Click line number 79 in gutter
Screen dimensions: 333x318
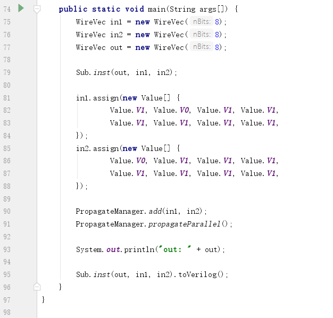click(7, 72)
